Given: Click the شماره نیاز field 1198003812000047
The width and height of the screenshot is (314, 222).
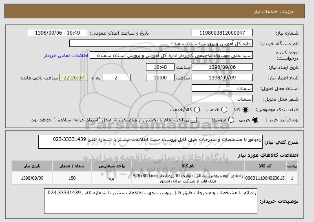Looking at the screenshot, I should 222,33.
